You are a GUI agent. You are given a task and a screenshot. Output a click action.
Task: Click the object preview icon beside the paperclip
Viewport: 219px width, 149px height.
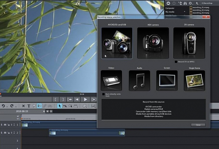93,106
